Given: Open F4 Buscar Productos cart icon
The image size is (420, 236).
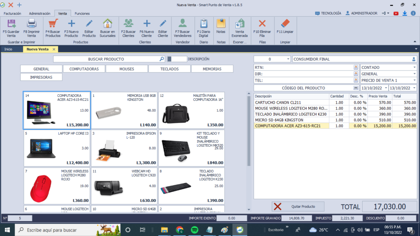Looking at the screenshot, I should coord(53,25).
